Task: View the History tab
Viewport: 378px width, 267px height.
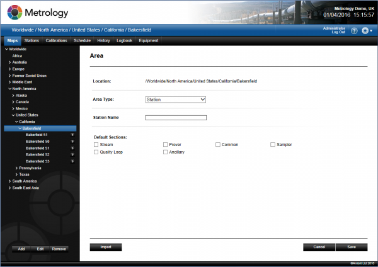Action: tap(104, 41)
